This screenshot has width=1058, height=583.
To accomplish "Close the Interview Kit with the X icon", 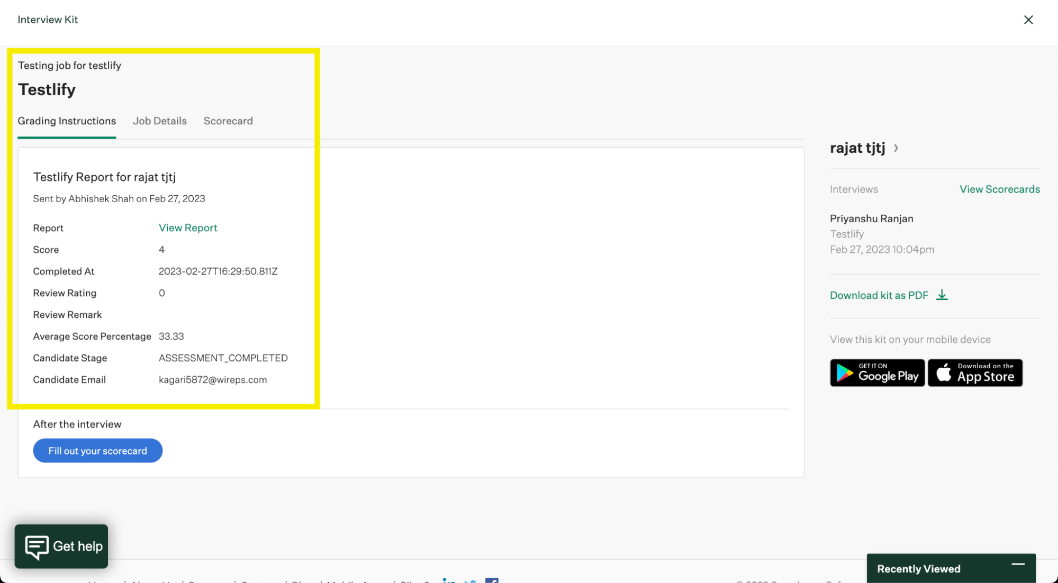I will coord(1028,20).
